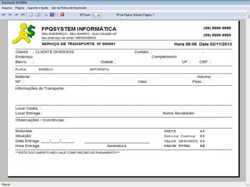
Task: Click the vertical scrollbar up arrow
Action: point(248,12)
